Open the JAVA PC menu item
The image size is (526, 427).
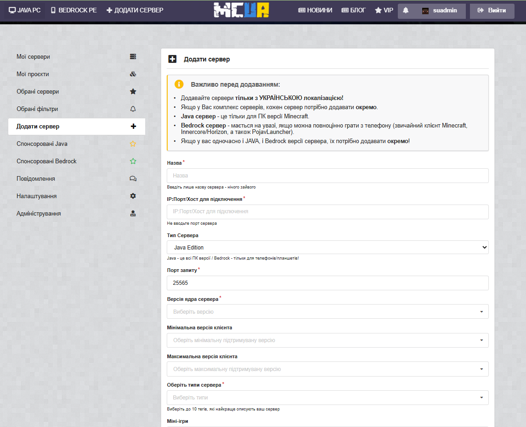[25, 10]
